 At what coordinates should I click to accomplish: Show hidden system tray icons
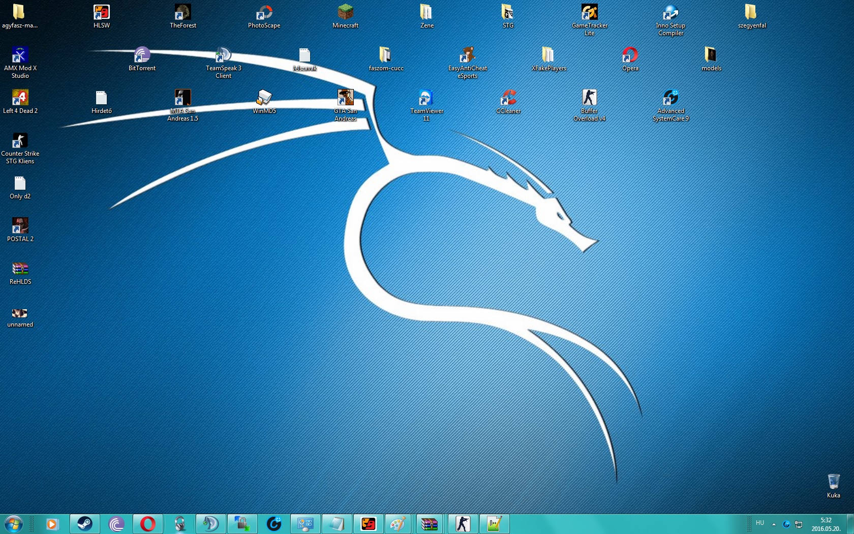pos(774,524)
